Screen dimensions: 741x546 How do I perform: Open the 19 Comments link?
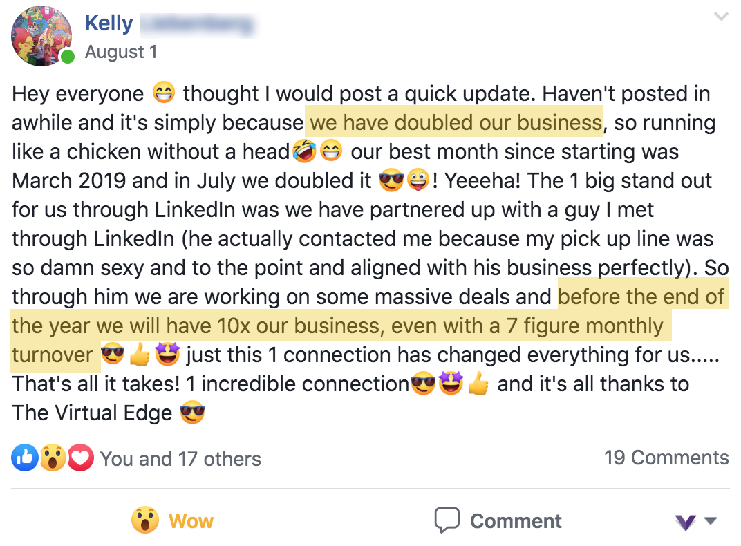point(666,458)
